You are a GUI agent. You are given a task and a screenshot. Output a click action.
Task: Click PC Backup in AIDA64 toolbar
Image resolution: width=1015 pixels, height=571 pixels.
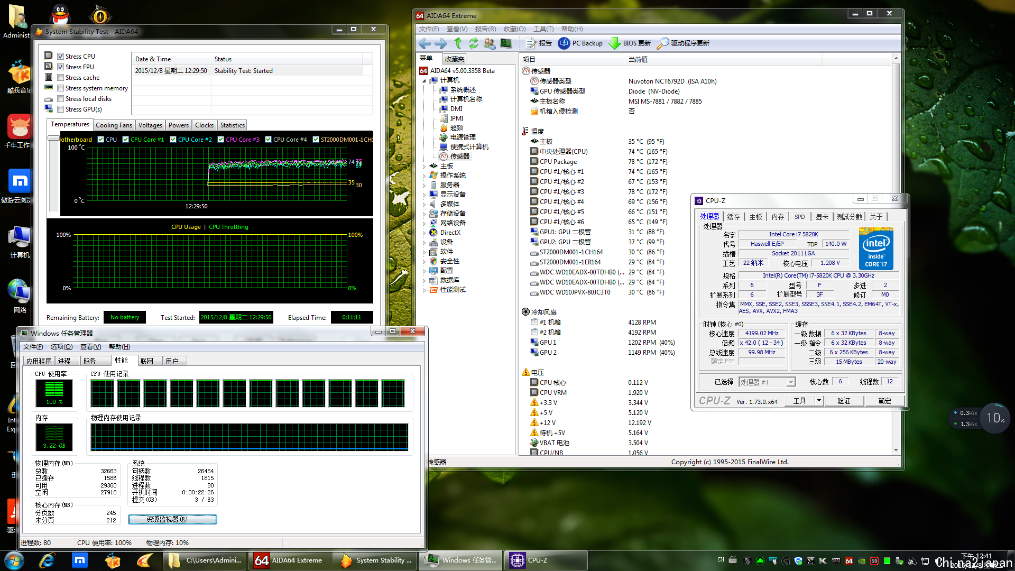(x=580, y=43)
